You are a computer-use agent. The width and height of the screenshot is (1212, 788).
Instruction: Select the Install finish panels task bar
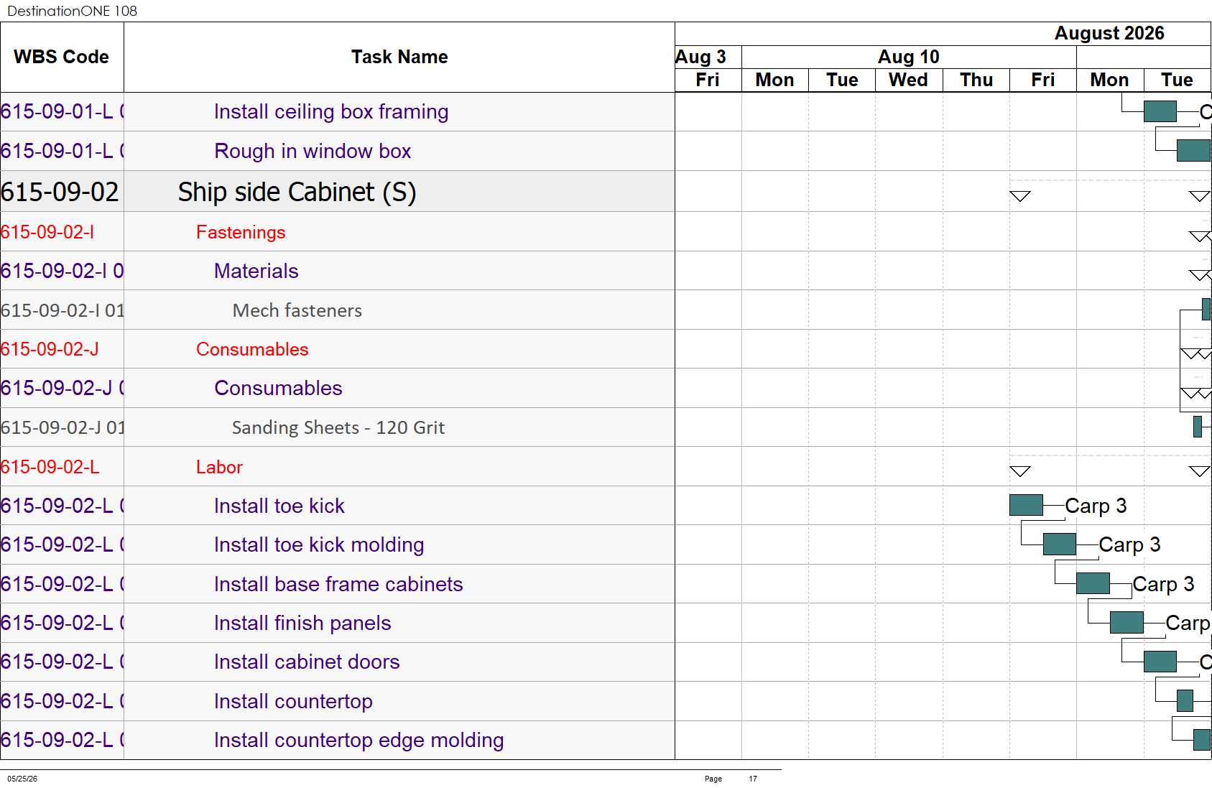(x=1127, y=622)
